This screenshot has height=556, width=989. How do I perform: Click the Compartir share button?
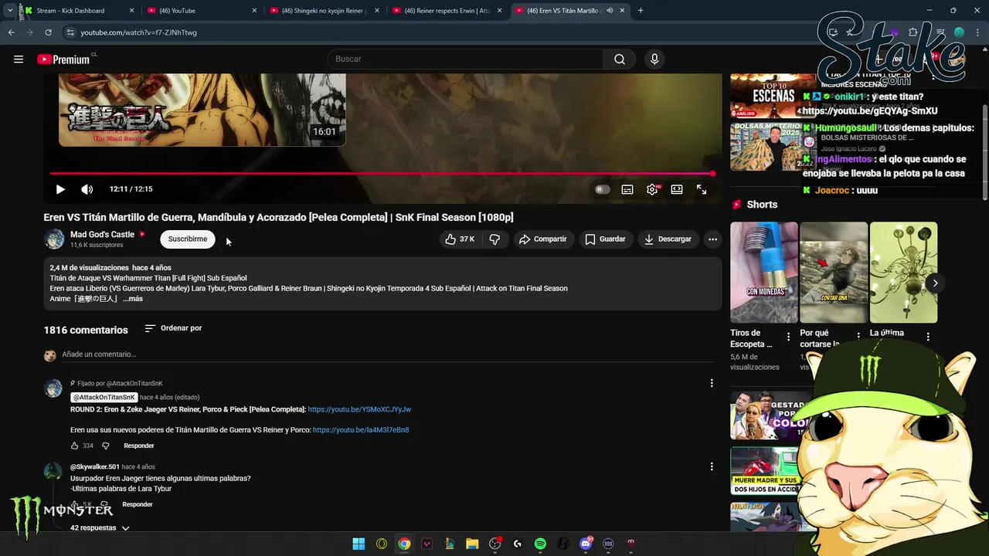[543, 239]
